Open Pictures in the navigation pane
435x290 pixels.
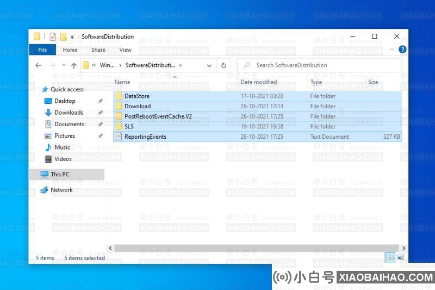(x=64, y=135)
